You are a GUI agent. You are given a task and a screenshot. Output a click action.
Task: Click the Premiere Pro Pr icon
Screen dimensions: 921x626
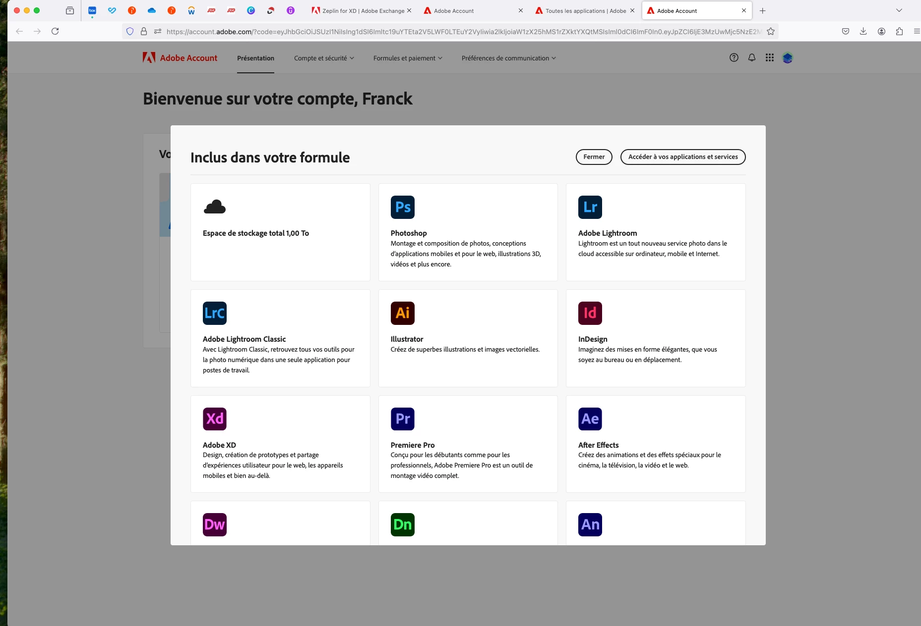(402, 419)
